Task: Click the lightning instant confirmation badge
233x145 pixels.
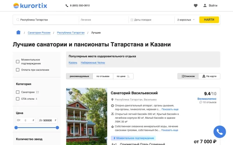Action: (133, 138)
